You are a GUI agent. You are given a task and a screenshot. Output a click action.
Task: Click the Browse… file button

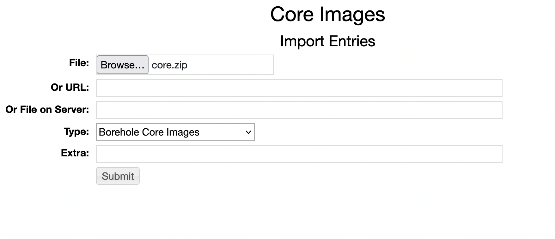click(x=122, y=65)
